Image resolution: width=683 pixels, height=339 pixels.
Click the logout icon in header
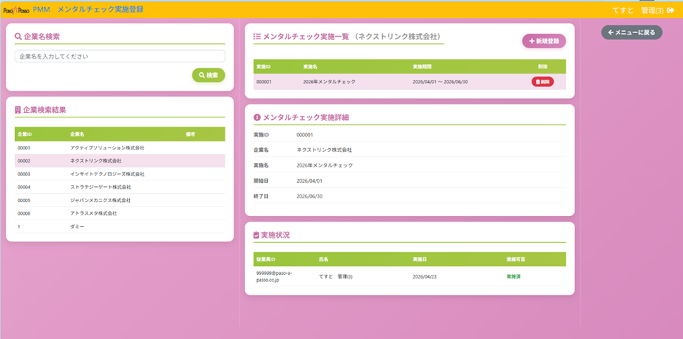(x=670, y=10)
